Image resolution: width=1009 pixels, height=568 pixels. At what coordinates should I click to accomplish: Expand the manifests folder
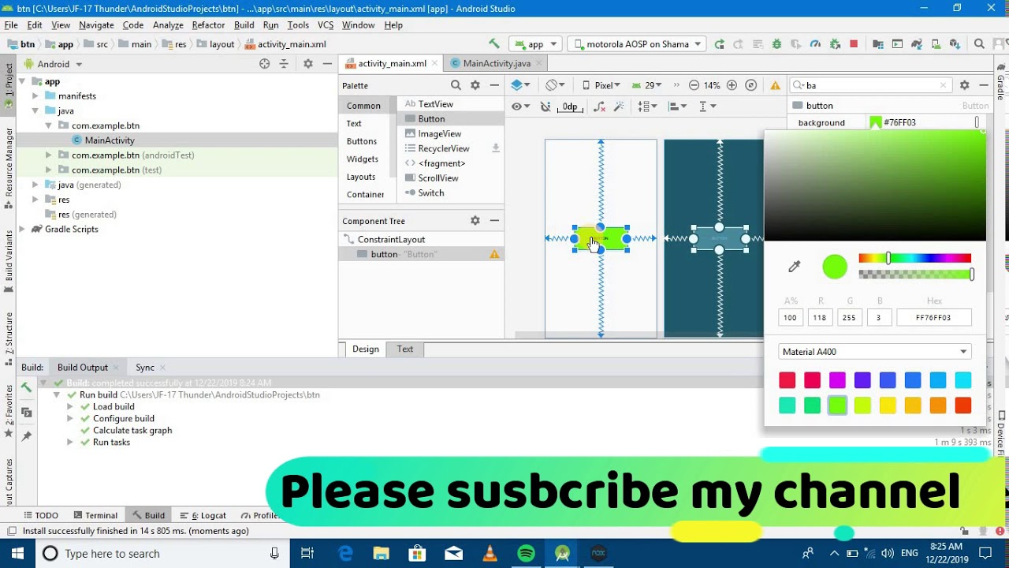point(35,96)
